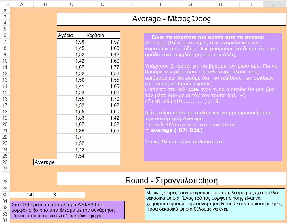
Task: Select the Average label cell
Action: click(45, 162)
